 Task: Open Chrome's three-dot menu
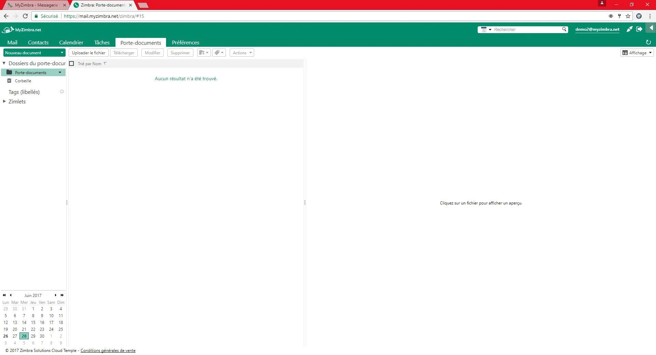tap(650, 16)
